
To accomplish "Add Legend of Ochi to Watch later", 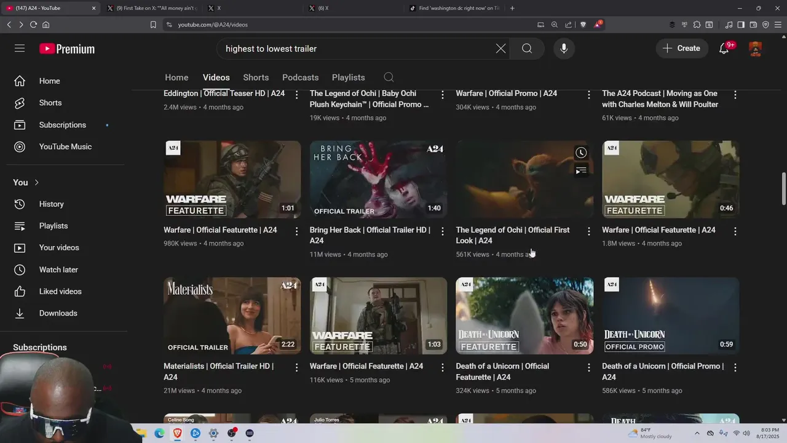I will tap(581, 153).
